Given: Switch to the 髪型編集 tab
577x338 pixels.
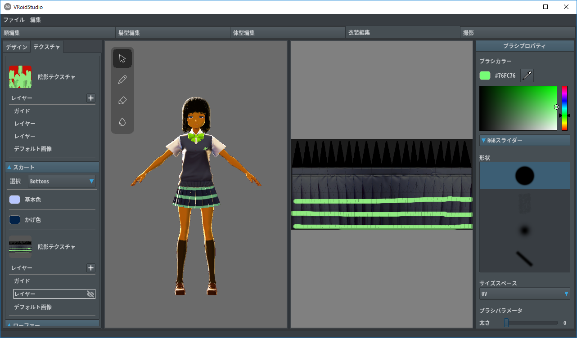Looking at the screenshot, I should tap(173, 33).
